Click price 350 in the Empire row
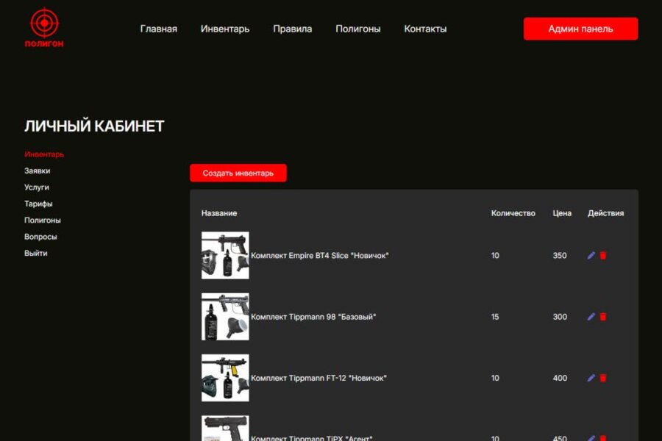 pos(560,255)
